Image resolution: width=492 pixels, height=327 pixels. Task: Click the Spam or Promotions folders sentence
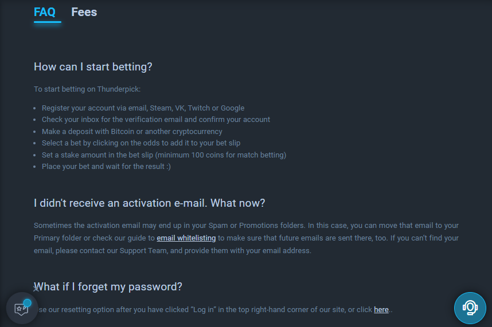coord(169,226)
